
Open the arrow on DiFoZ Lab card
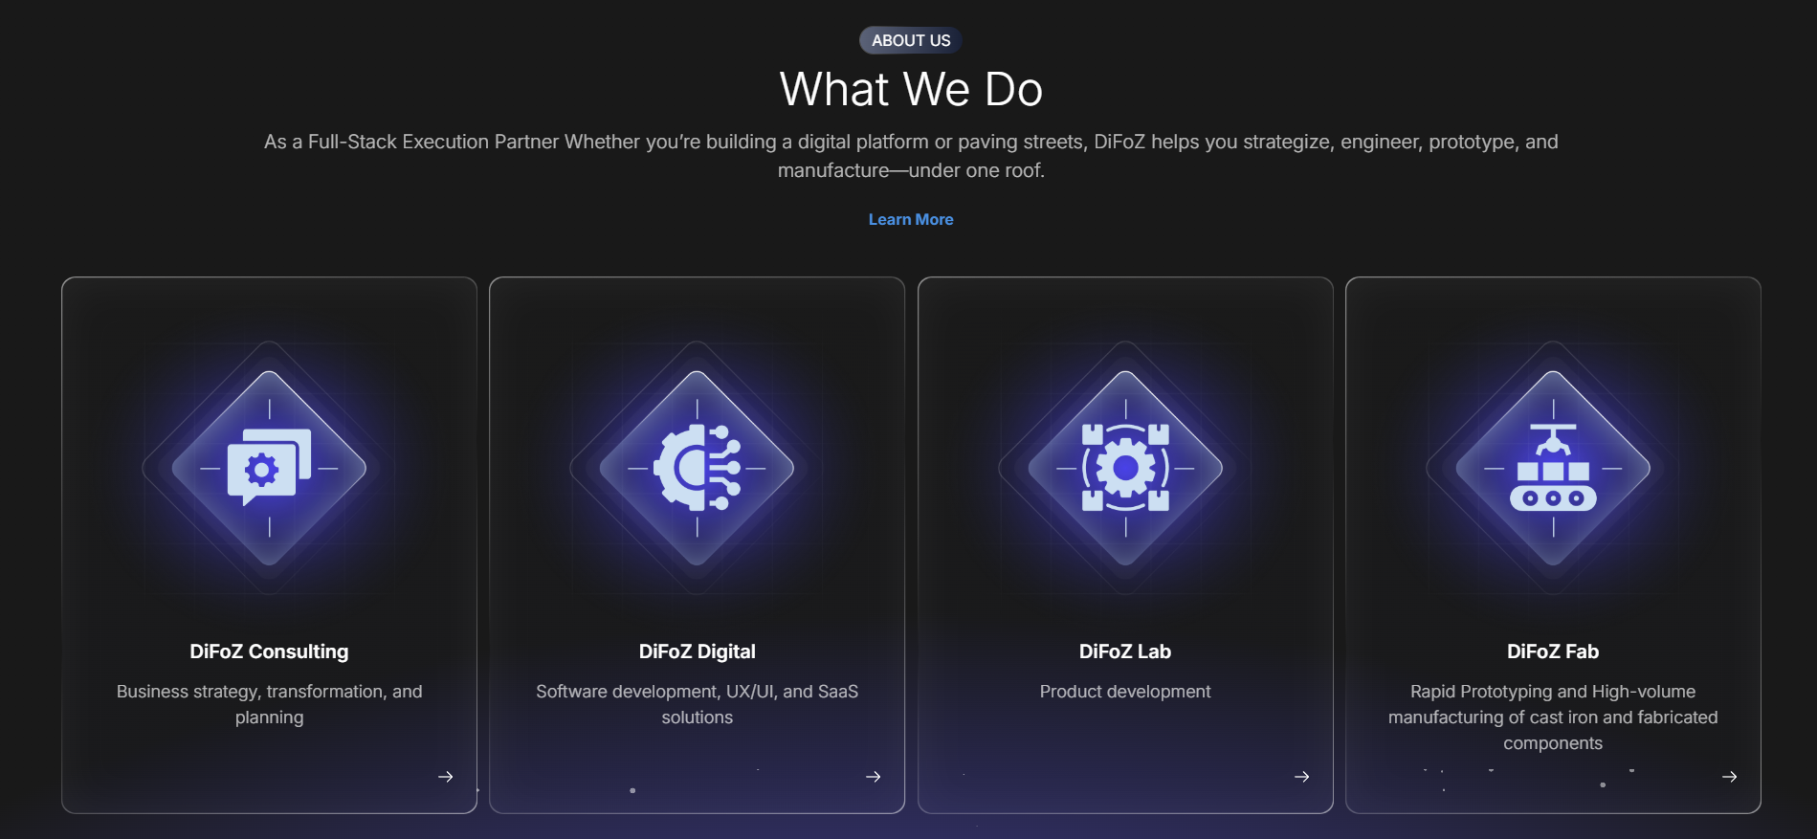tap(1302, 777)
